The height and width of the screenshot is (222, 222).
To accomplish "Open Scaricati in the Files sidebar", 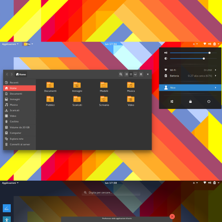I will tap(19, 110).
